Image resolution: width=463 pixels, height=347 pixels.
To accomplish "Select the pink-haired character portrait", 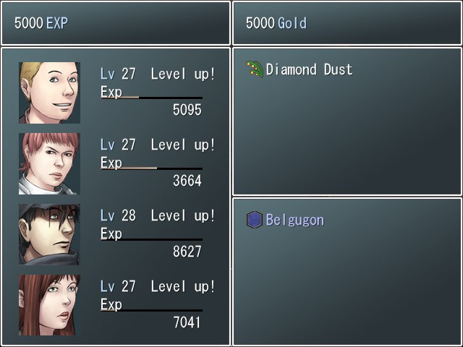I will click(x=50, y=163).
